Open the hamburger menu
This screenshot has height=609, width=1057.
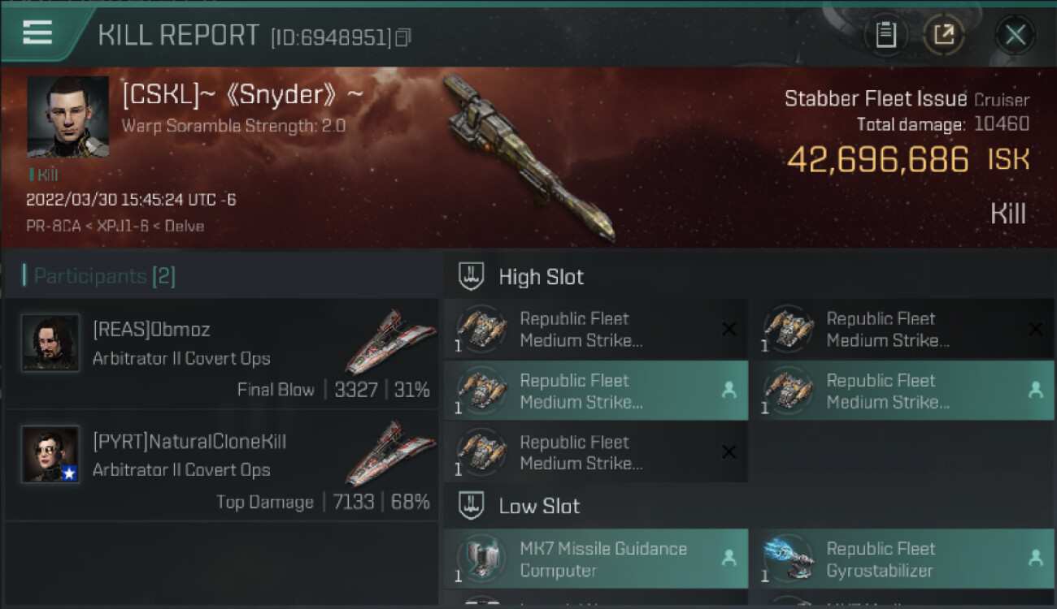pos(37,33)
